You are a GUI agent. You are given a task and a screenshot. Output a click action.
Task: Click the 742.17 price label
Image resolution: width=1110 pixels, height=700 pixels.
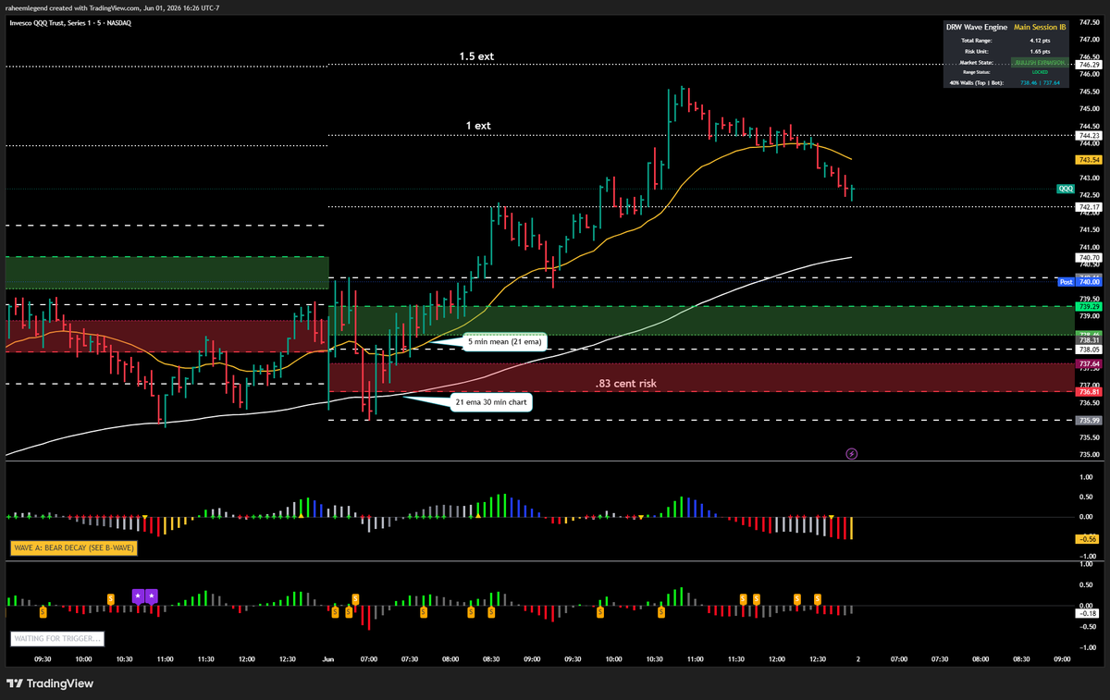pyautogui.click(x=1089, y=207)
